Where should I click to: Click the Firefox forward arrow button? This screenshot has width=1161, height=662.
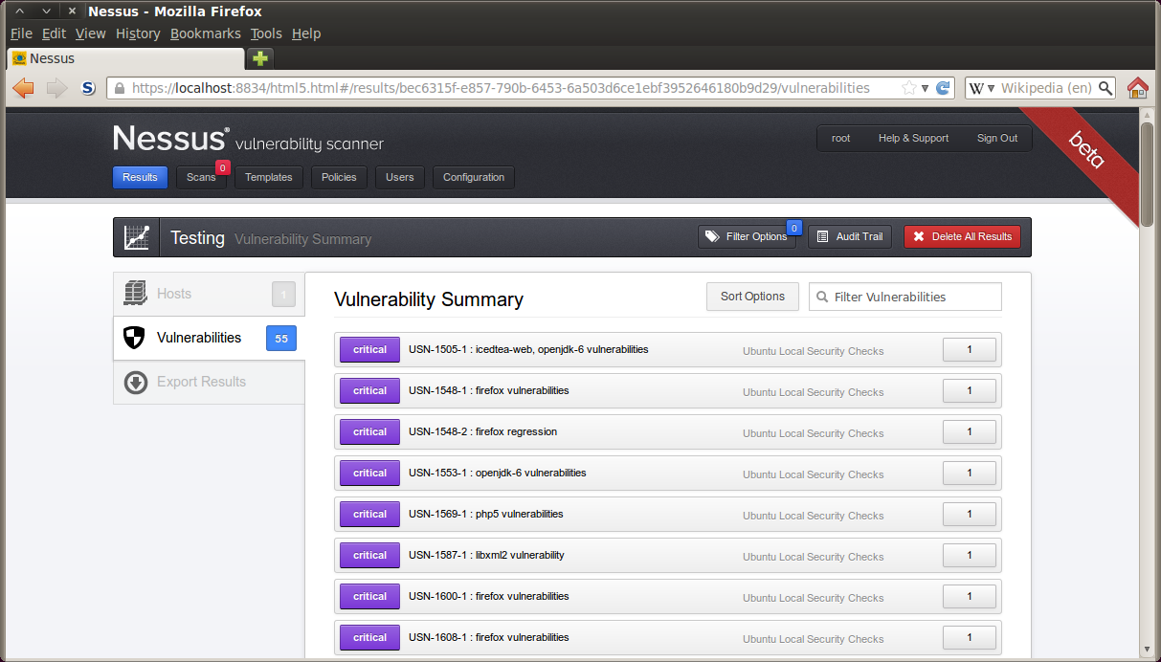tap(56, 88)
